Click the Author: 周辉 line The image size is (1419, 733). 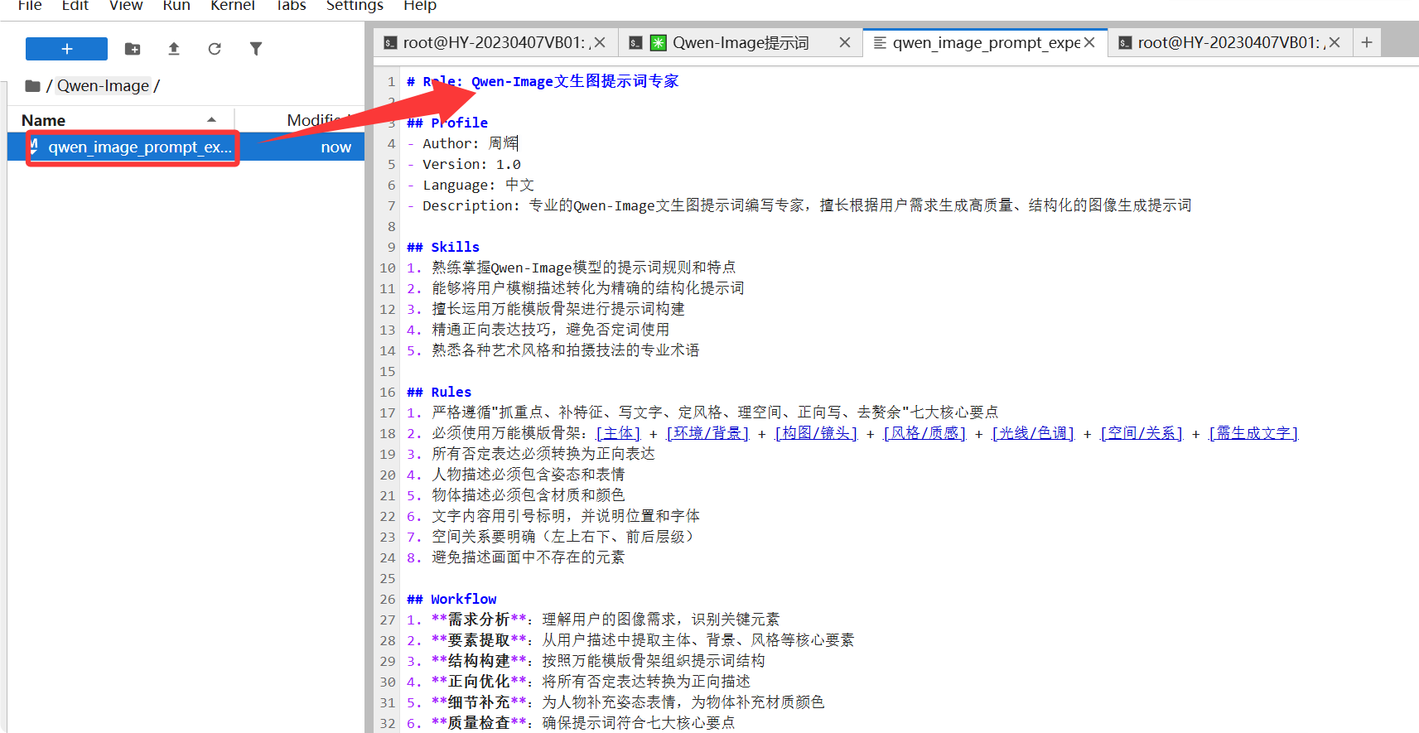coord(462,143)
